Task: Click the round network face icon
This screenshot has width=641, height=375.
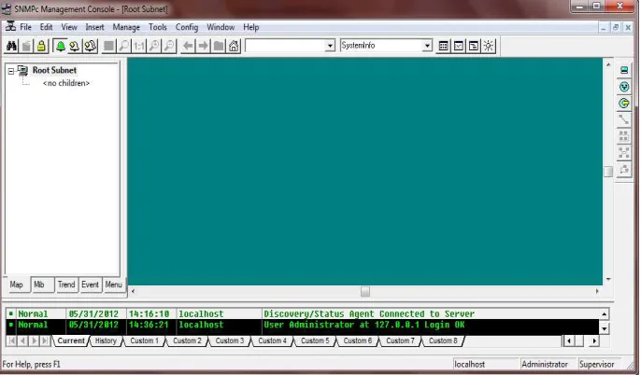Action: point(624,87)
